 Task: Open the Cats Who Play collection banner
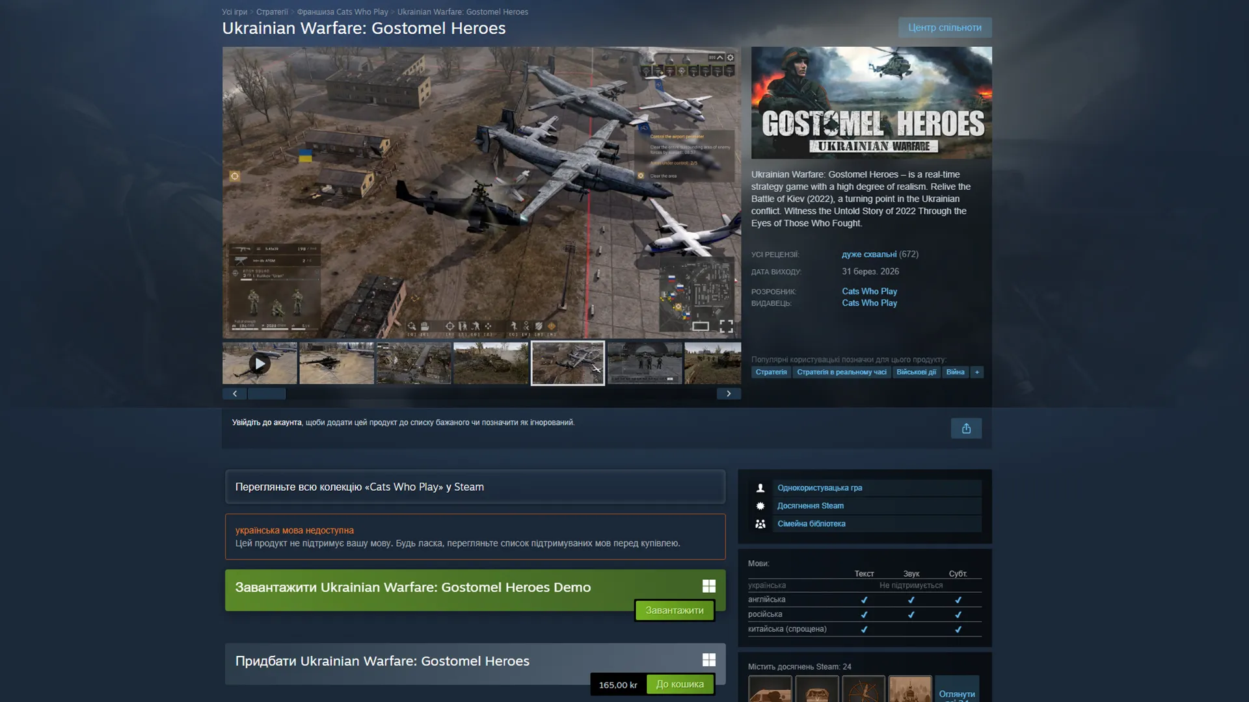click(475, 487)
